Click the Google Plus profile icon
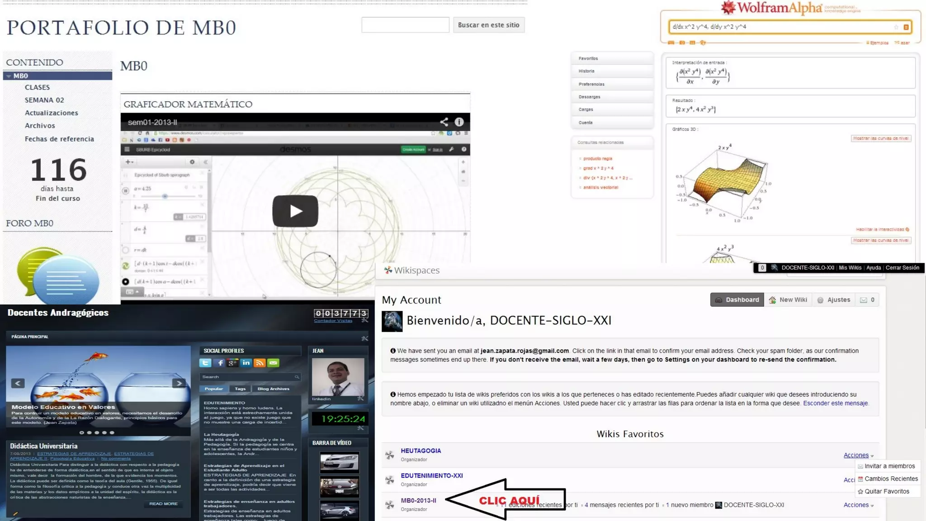926x521 pixels. (x=232, y=363)
